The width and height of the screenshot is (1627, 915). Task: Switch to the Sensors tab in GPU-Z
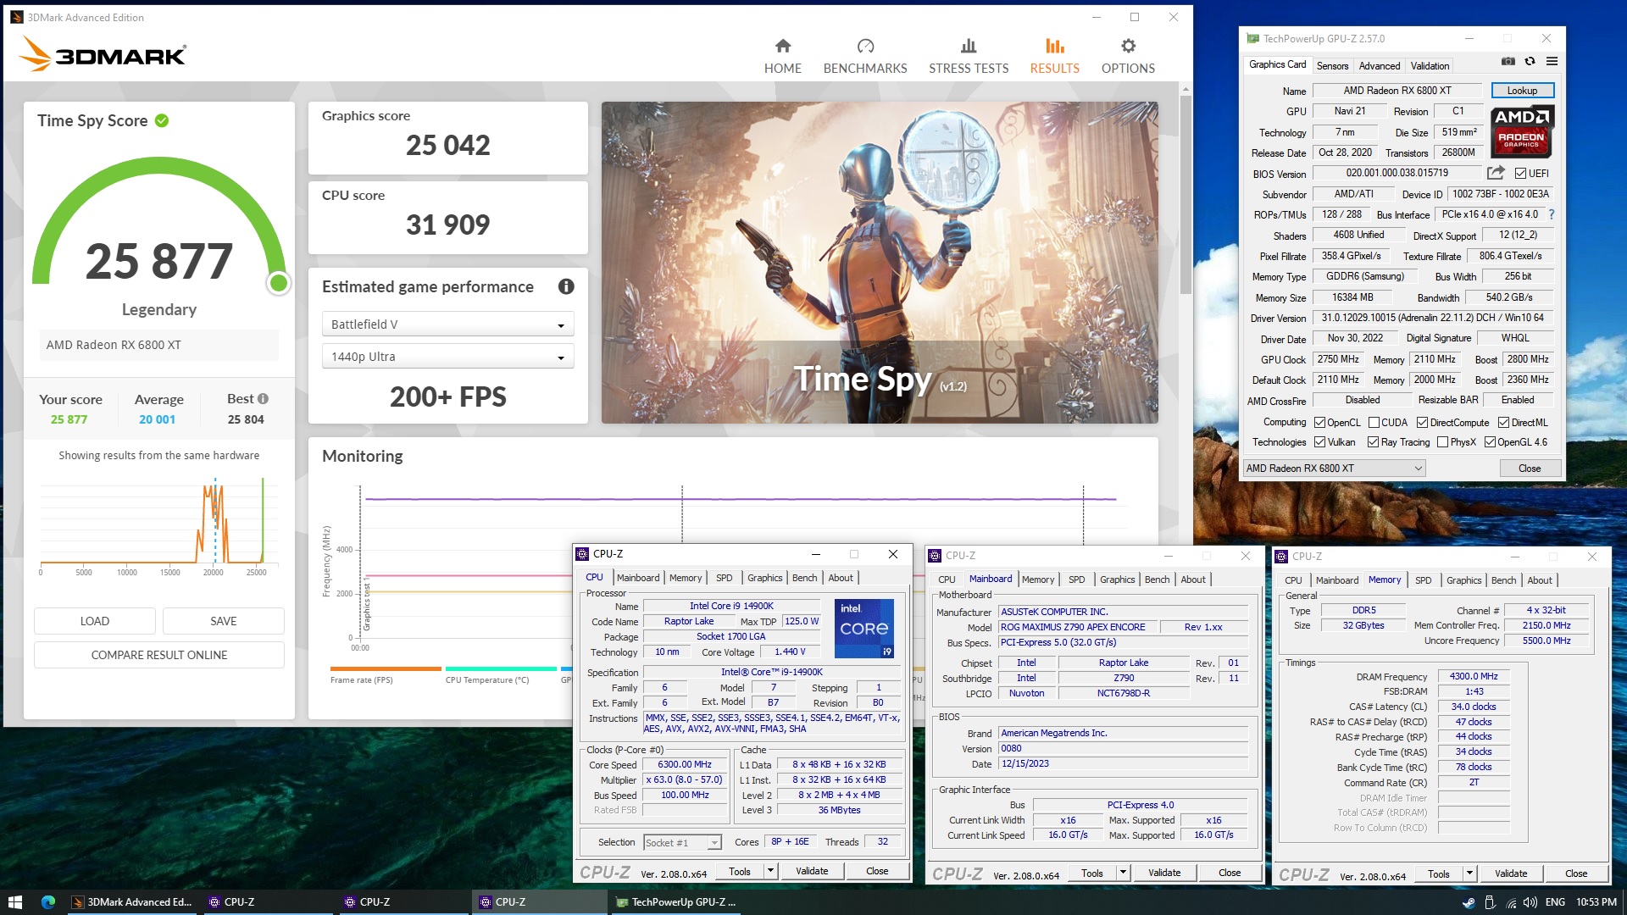coord(1332,65)
